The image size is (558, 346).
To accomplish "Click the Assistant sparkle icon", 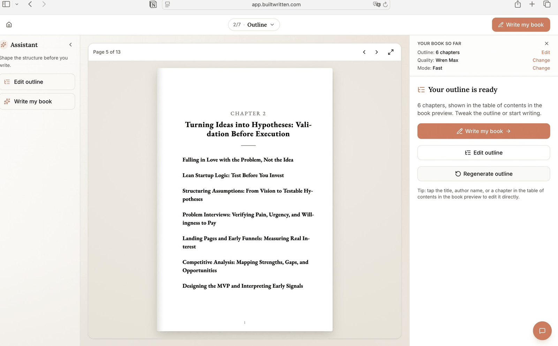I will click(3, 45).
